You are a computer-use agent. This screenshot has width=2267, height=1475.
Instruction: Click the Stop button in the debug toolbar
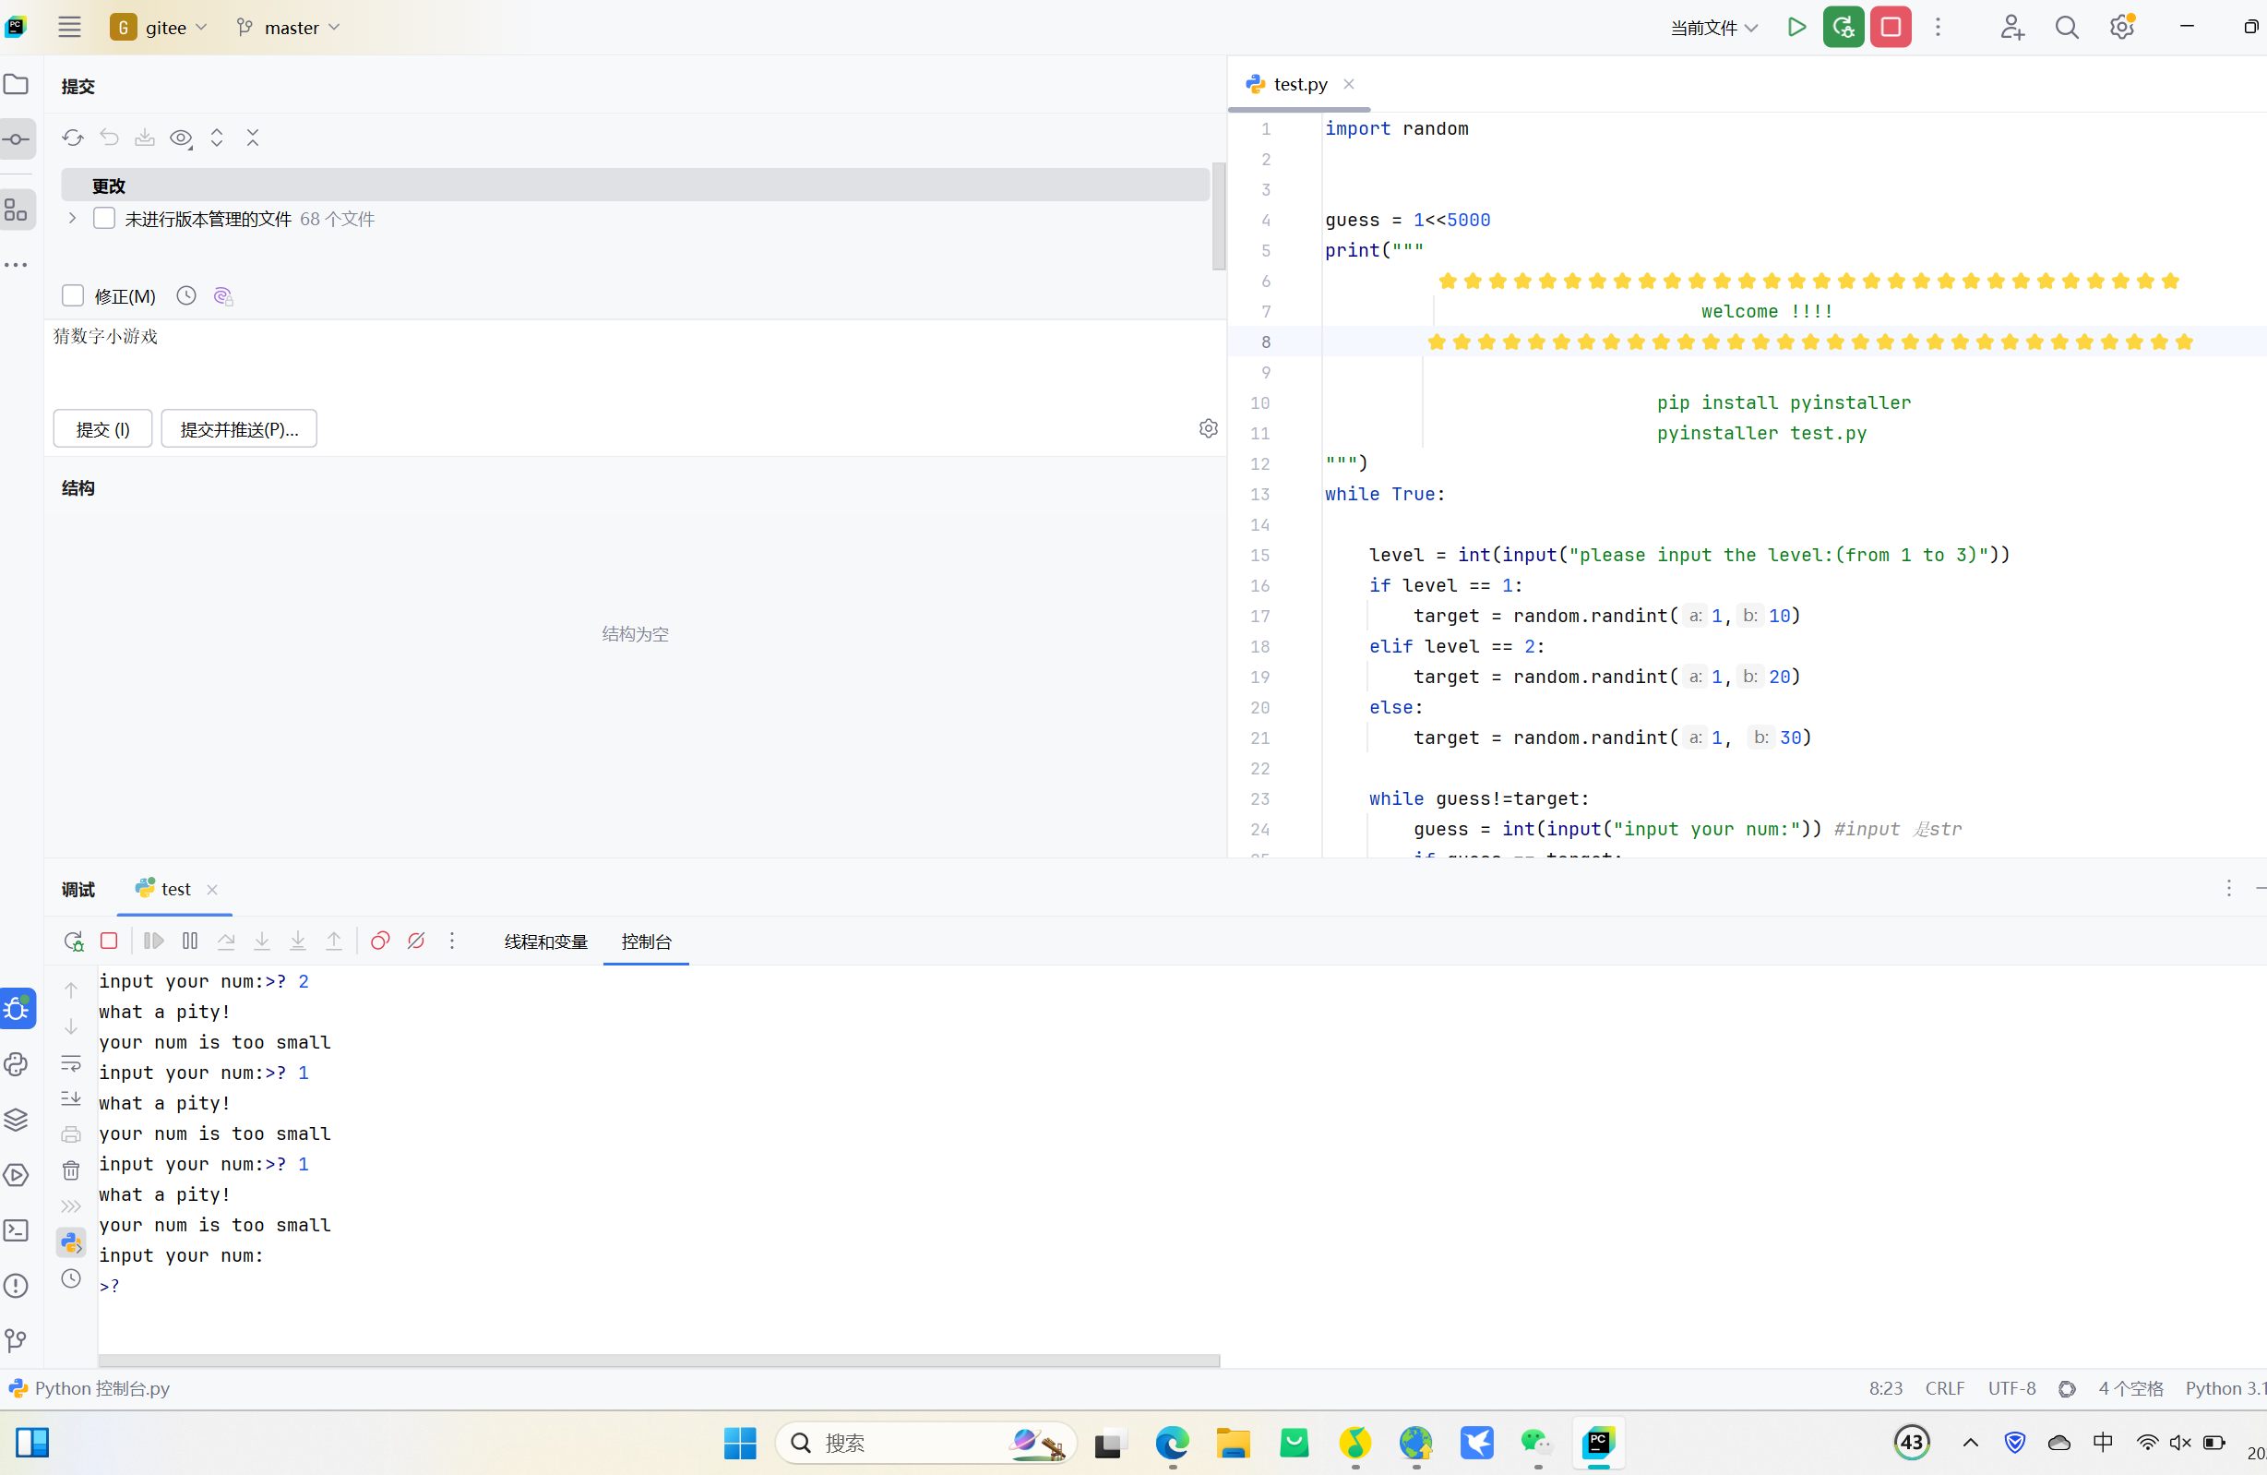pyautogui.click(x=110, y=941)
